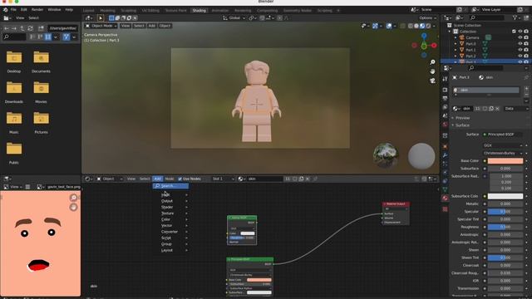Toggle Collection exclude checkbox in outliner
Viewport: 532px width, 299px height.
(x=514, y=32)
